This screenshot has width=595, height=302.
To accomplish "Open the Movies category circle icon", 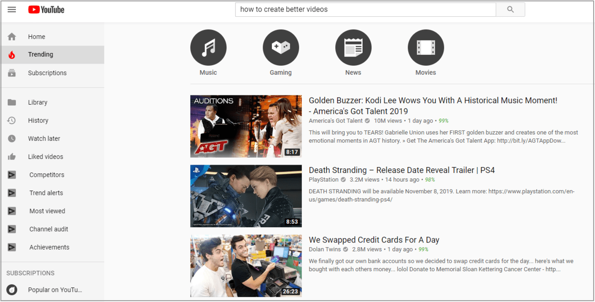I will click(x=426, y=47).
